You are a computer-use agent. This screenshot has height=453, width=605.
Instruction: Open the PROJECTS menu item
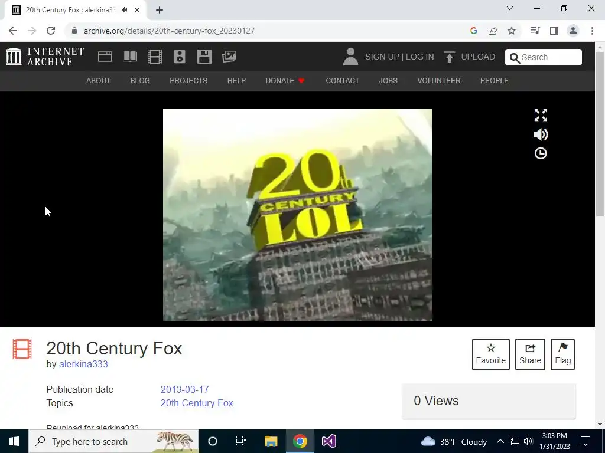click(188, 80)
